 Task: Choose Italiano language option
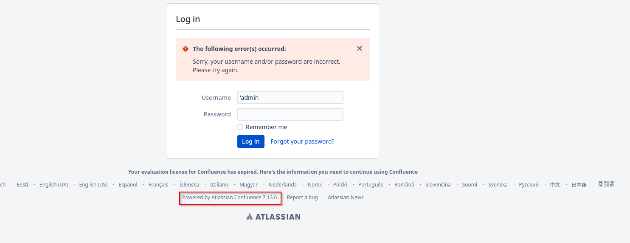click(219, 185)
